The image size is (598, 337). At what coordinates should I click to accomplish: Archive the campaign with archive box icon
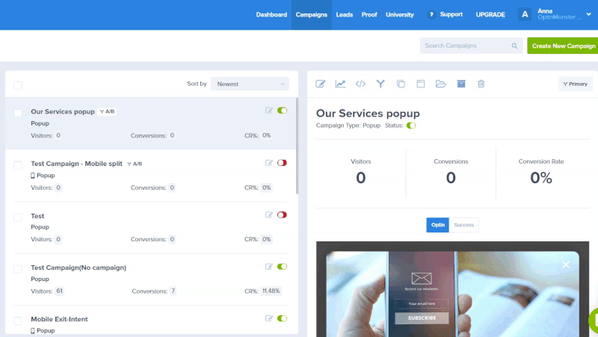coord(461,84)
